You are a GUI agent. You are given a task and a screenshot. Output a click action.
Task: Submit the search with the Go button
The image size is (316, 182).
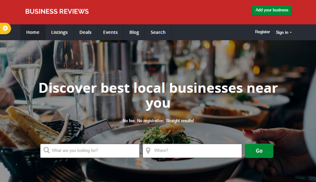pyautogui.click(x=259, y=151)
